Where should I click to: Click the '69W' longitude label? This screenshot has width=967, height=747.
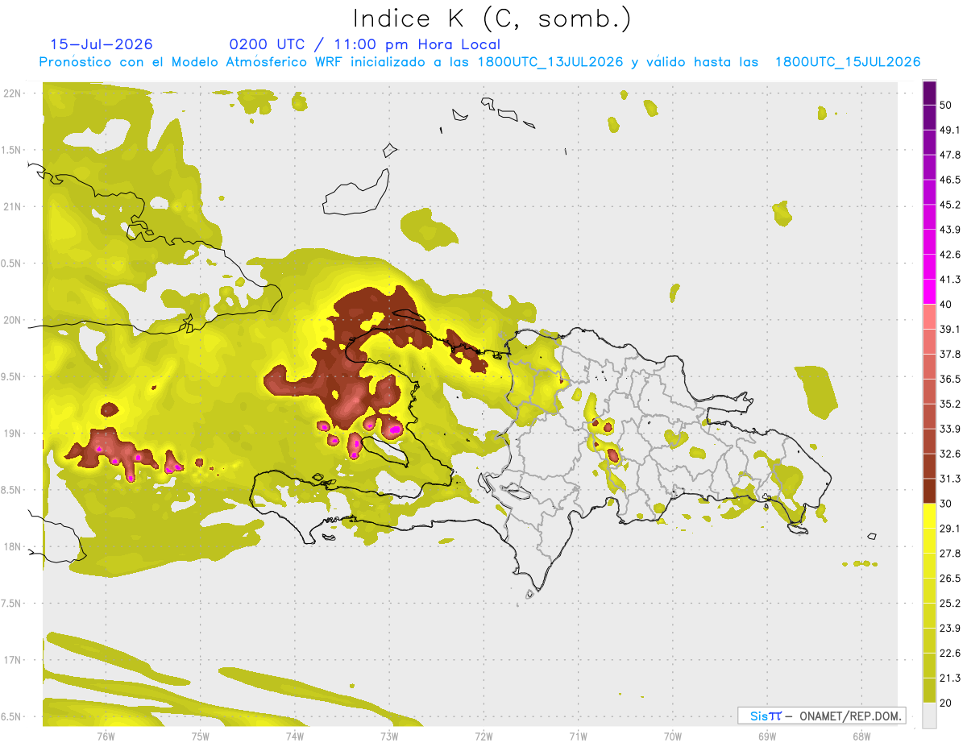(x=767, y=736)
